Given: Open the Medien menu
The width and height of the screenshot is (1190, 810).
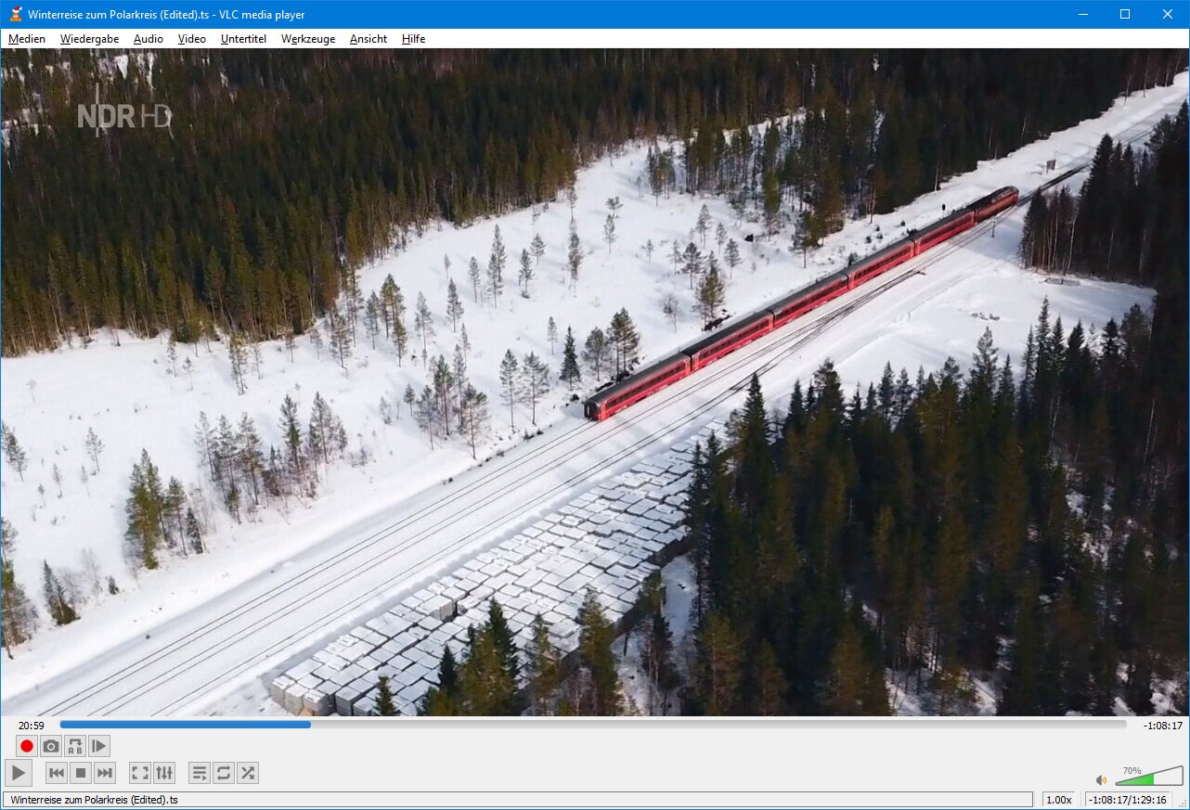Looking at the screenshot, I should click(27, 39).
